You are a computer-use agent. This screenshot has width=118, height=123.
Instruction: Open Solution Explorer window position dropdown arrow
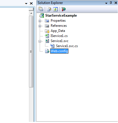pos(106,3)
